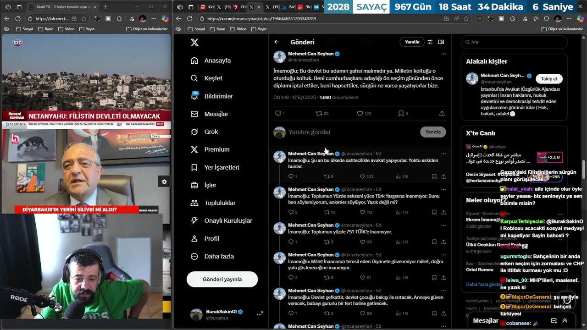Open three-dot menu on Türk Yargısına reply
587x330 pixels.
tap(443, 189)
